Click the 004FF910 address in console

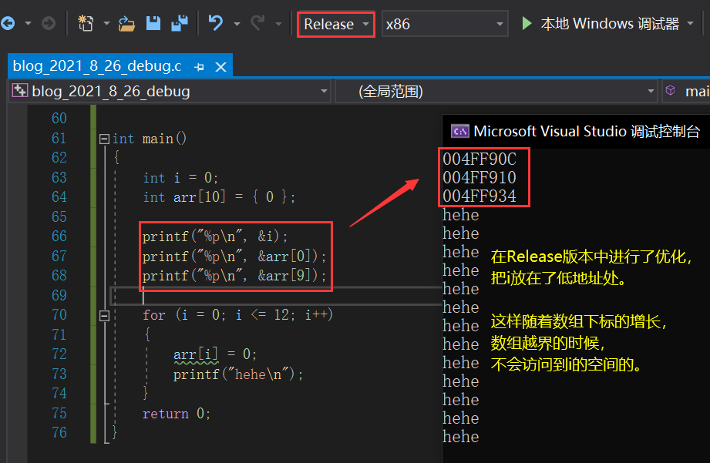point(480,177)
